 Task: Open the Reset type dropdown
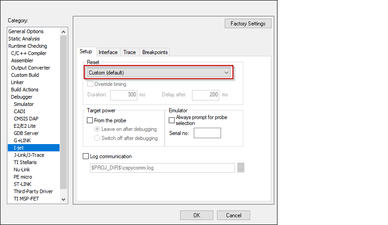click(159, 73)
